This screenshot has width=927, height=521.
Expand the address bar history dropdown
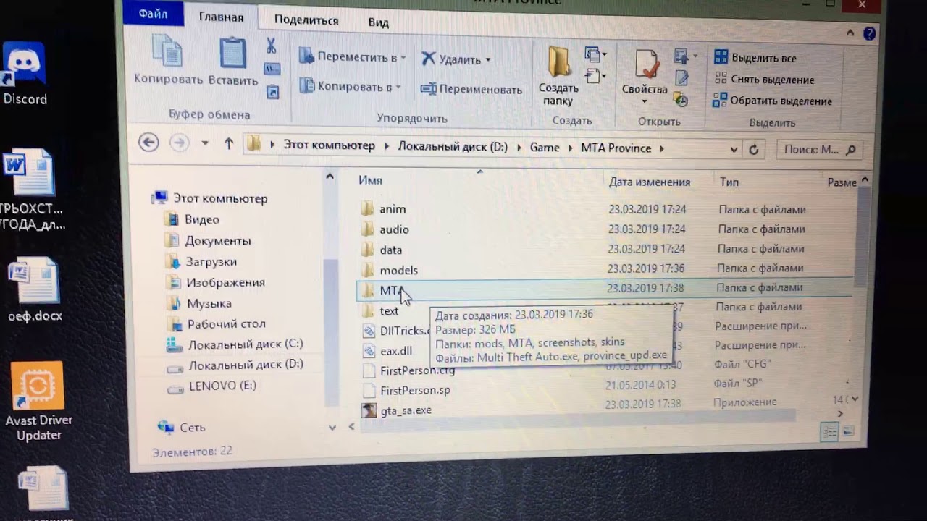[x=734, y=150]
